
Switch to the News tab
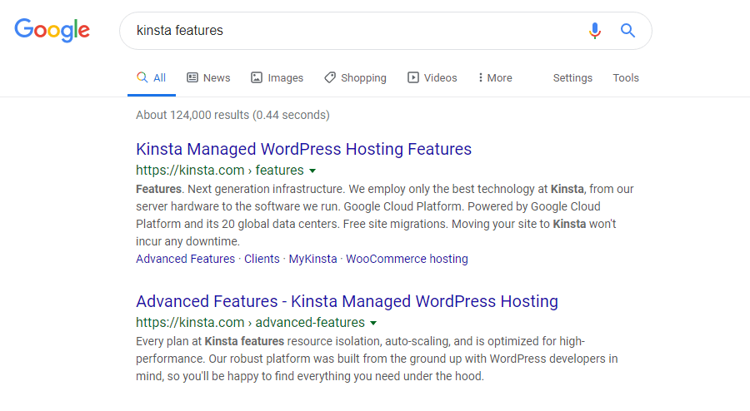click(208, 78)
